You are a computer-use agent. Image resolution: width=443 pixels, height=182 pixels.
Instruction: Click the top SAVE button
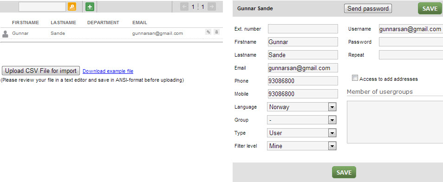(x=430, y=8)
